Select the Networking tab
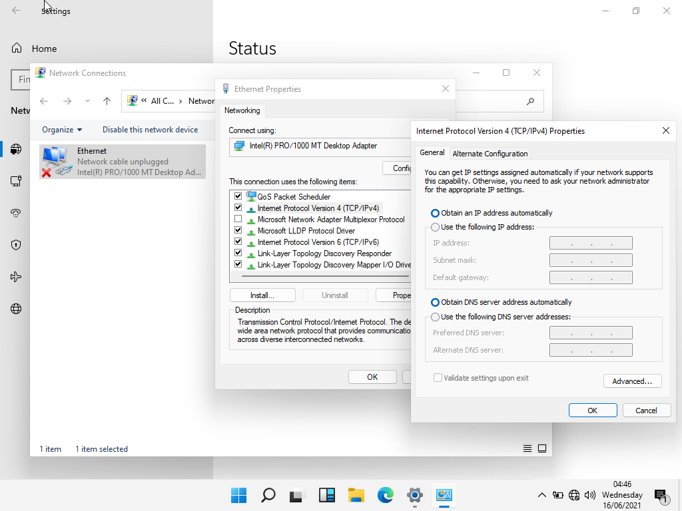The width and height of the screenshot is (682, 511). [242, 110]
